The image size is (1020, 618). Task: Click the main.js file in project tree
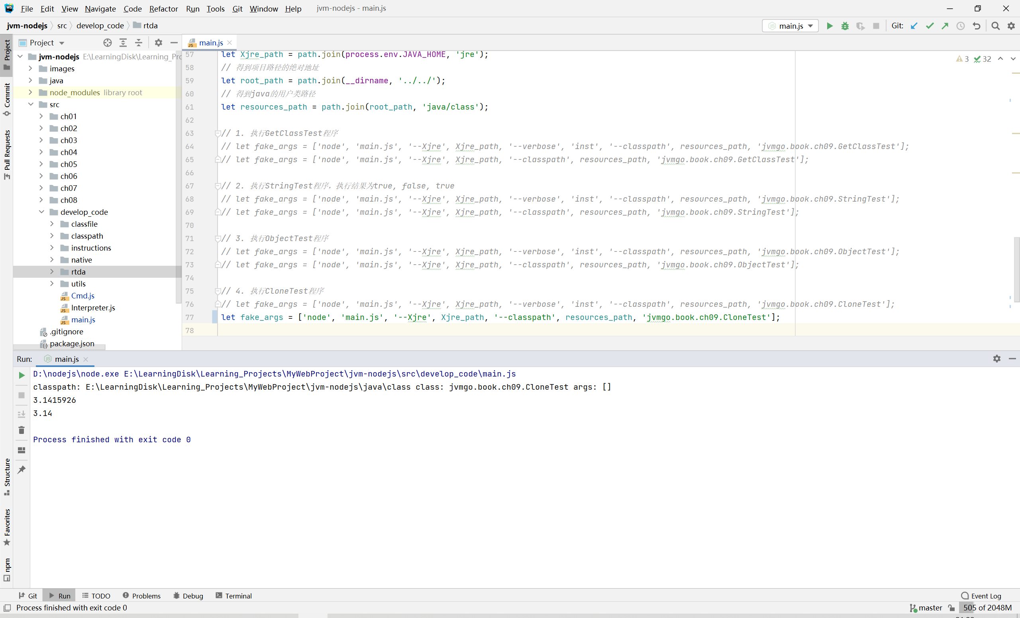83,319
